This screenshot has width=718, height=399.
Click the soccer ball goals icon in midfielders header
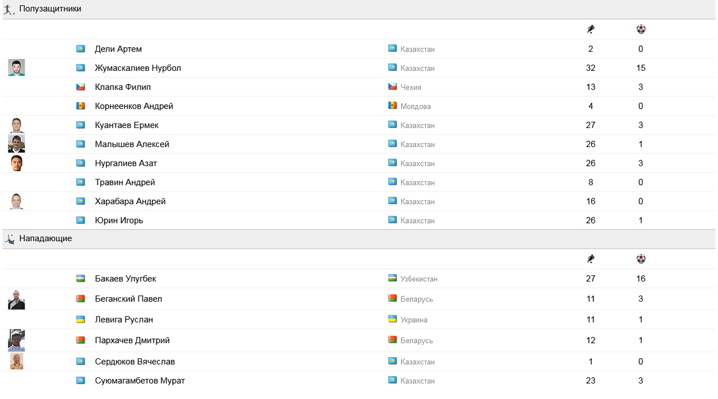[641, 30]
